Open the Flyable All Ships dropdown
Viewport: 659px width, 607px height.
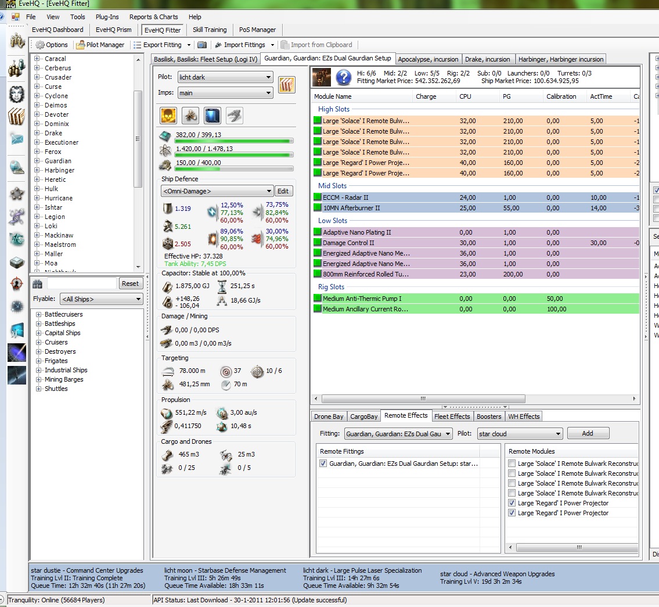pyautogui.click(x=101, y=299)
